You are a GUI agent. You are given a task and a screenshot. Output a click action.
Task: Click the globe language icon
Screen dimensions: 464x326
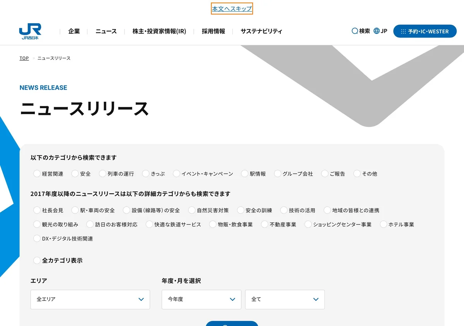377,31
